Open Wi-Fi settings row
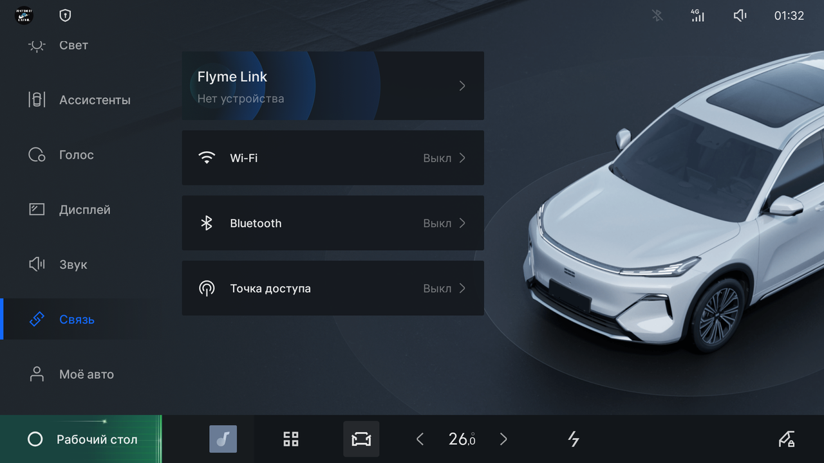The image size is (824, 463). point(333,158)
